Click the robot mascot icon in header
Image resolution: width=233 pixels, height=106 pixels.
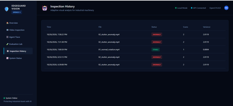45,8
